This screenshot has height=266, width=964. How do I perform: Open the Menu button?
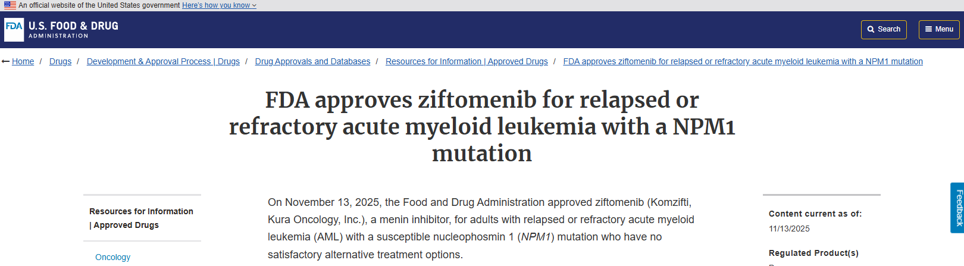[939, 30]
